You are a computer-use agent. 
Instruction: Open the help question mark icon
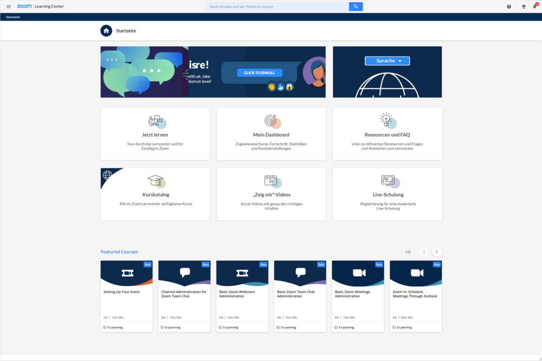point(509,7)
